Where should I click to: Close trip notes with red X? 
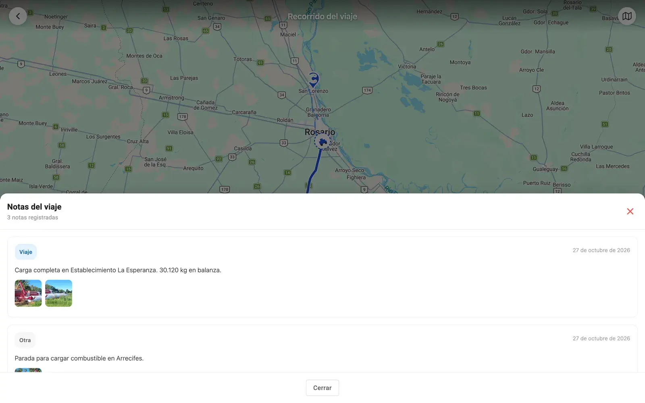(x=630, y=211)
